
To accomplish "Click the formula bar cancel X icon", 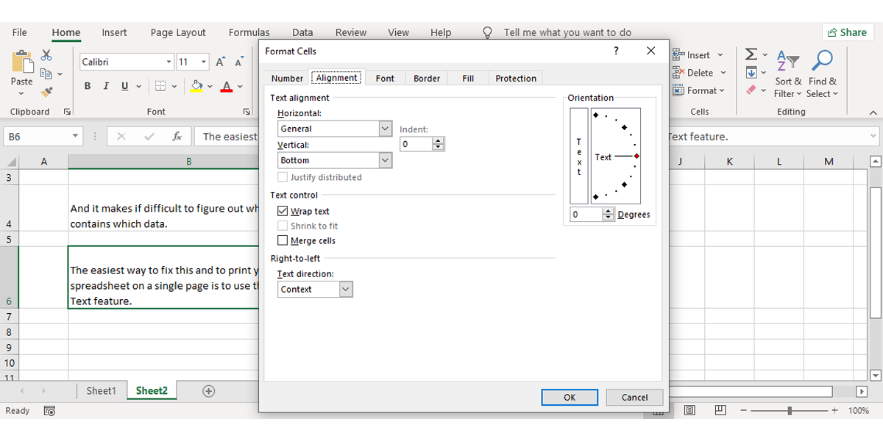I will pyautogui.click(x=121, y=137).
